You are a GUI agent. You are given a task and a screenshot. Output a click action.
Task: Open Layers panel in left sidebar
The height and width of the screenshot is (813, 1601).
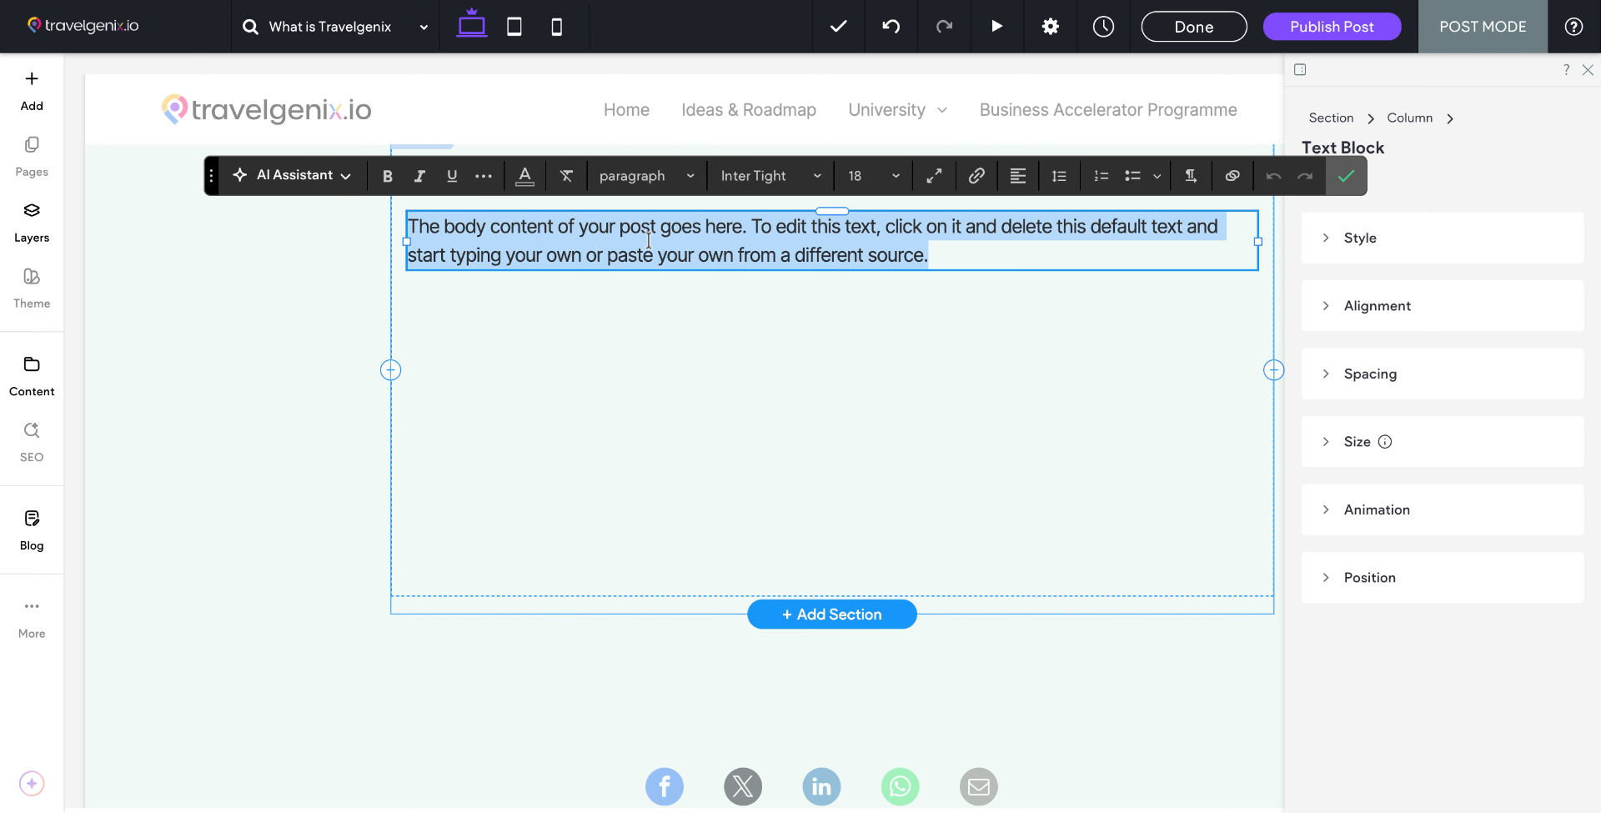[32, 222]
